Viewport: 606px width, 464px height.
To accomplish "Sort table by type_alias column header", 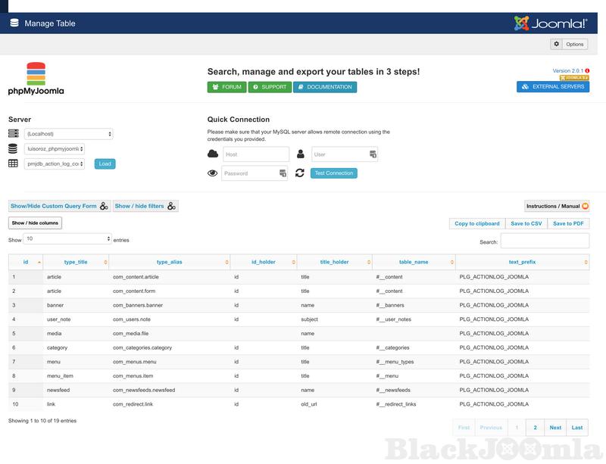I will pos(169,262).
